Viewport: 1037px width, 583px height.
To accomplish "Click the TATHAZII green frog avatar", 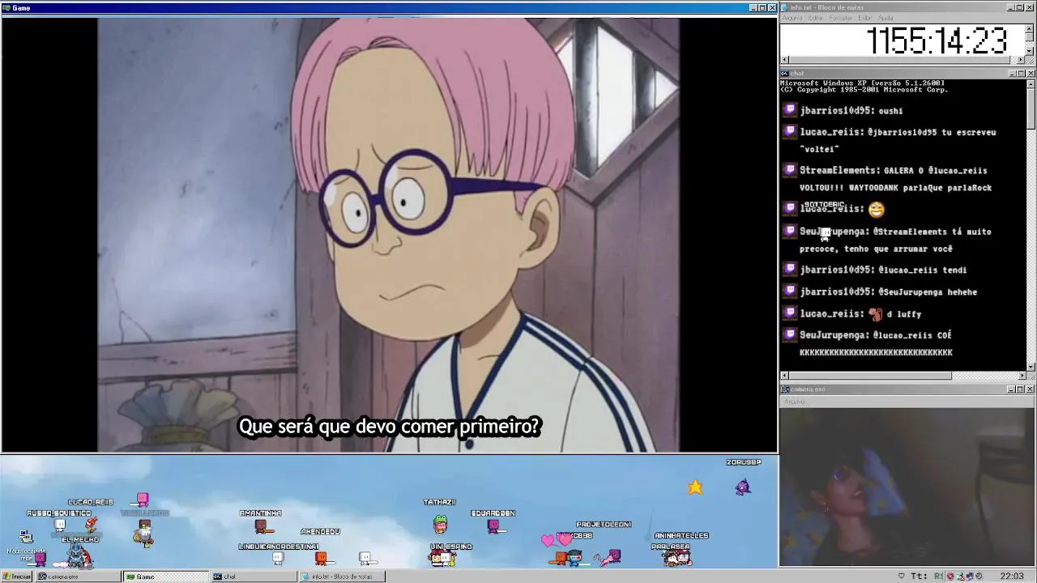I will [440, 525].
